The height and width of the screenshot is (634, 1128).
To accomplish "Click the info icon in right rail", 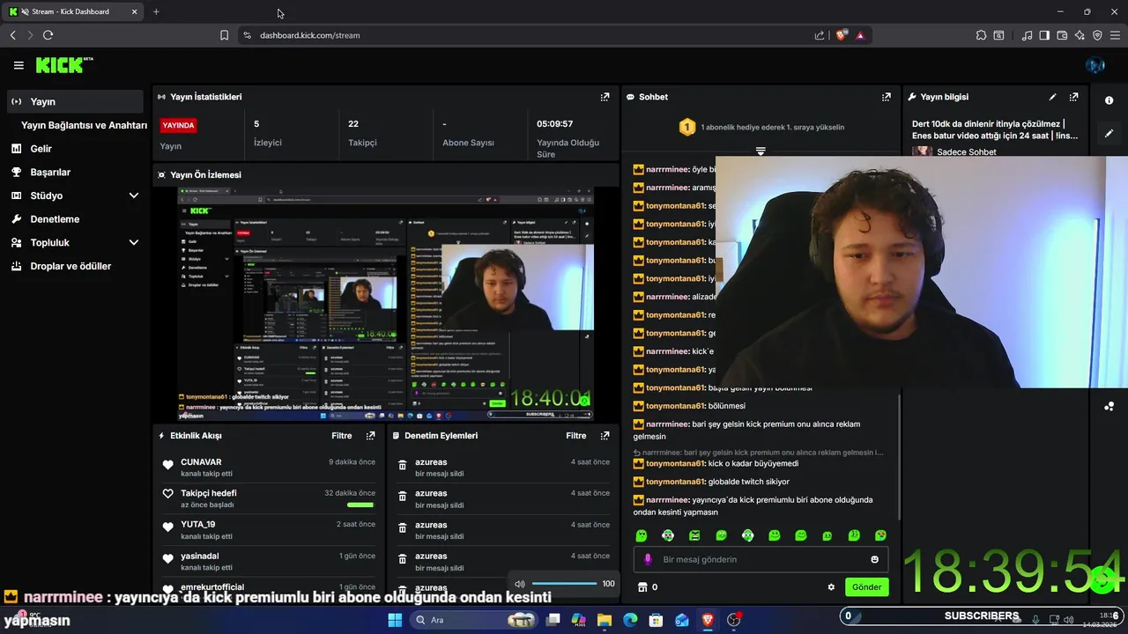I will (1109, 100).
